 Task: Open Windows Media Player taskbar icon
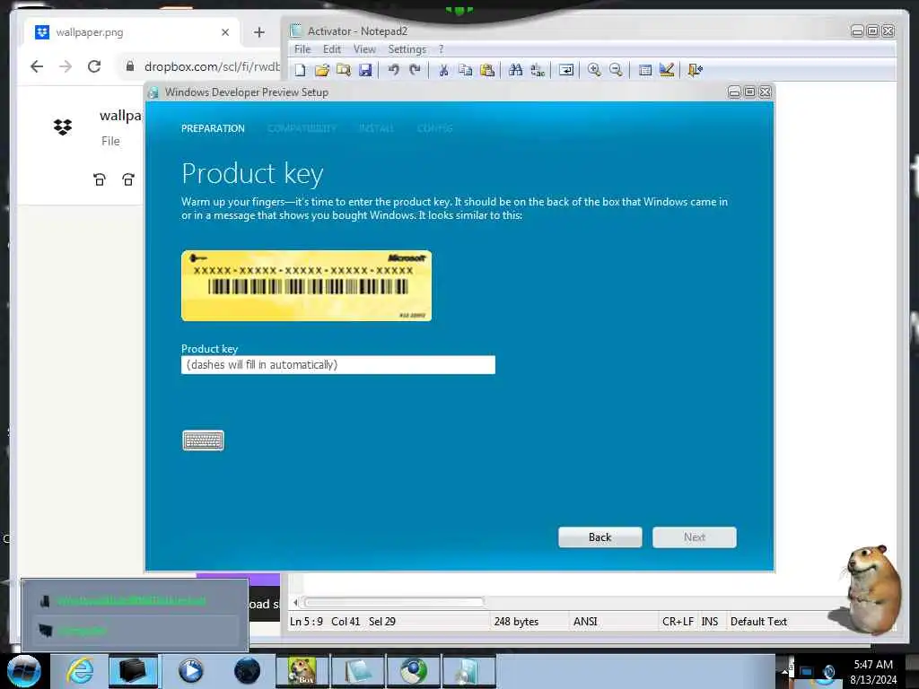point(190,671)
